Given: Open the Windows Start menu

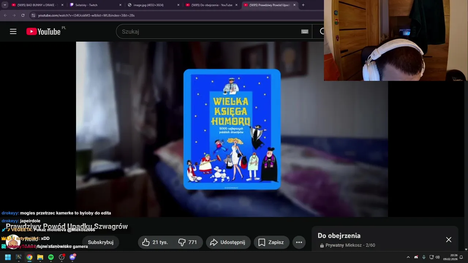Looking at the screenshot, I should (8, 257).
